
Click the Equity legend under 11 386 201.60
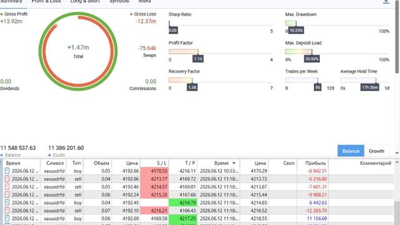click(59, 155)
